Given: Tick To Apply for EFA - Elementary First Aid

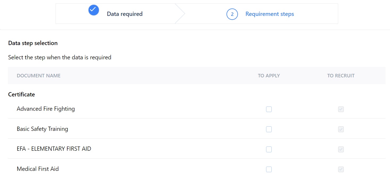Looking at the screenshot, I should coord(269,149).
